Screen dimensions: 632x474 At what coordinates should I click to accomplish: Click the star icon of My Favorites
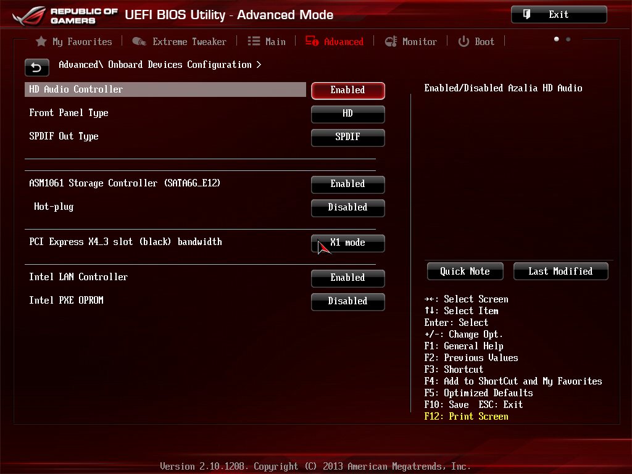41,41
